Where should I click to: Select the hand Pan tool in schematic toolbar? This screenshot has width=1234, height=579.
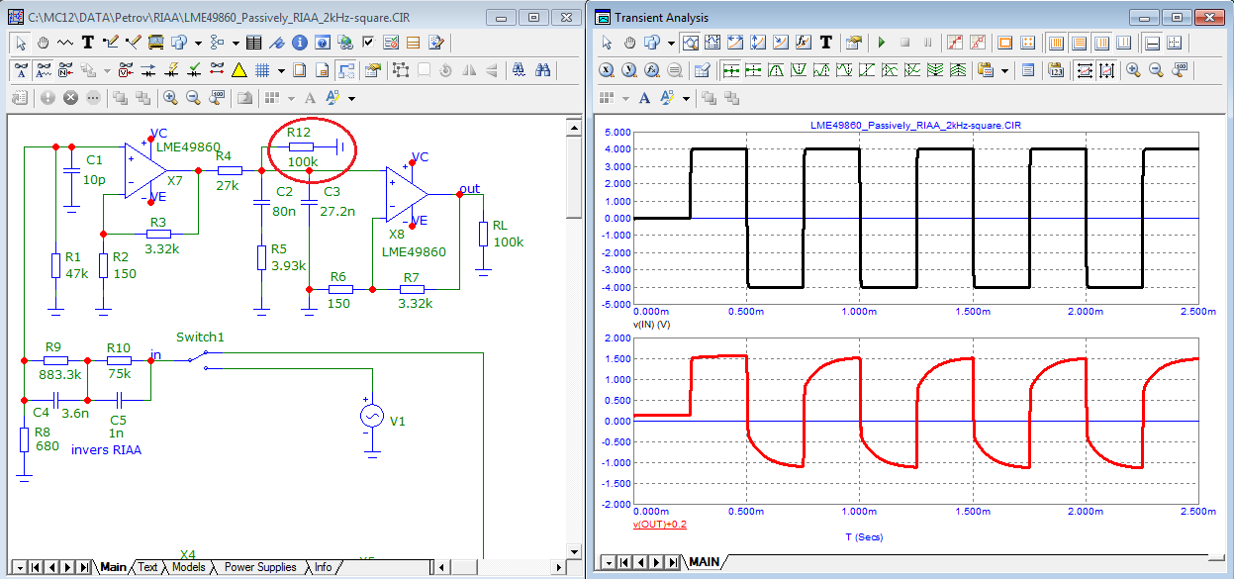pos(43,43)
